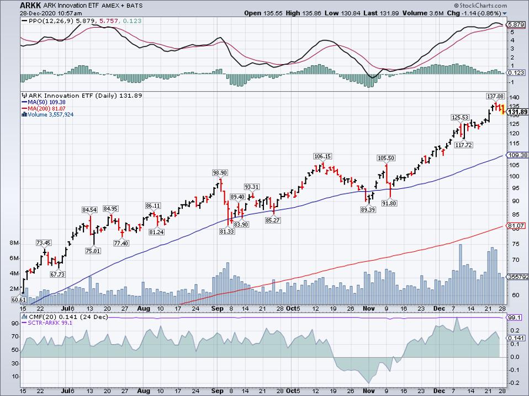Click the 75.01 low price label

click(93, 251)
